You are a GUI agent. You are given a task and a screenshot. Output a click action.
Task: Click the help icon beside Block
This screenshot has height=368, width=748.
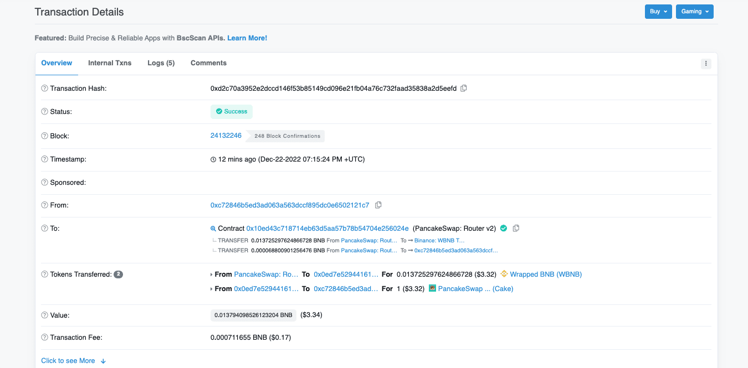click(x=45, y=136)
